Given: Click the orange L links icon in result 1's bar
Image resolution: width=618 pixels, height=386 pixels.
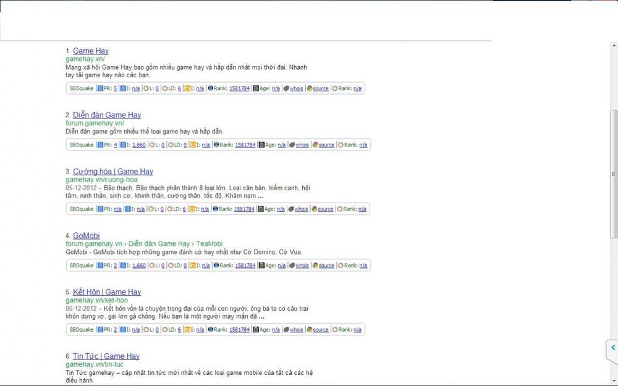Looking at the screenshot, I should 146,88.
